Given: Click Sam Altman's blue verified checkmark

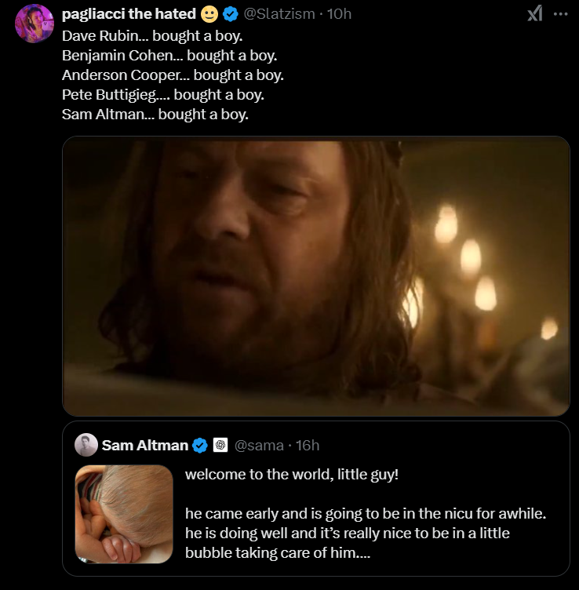Looking at the screenshot, I should point(200,446).
